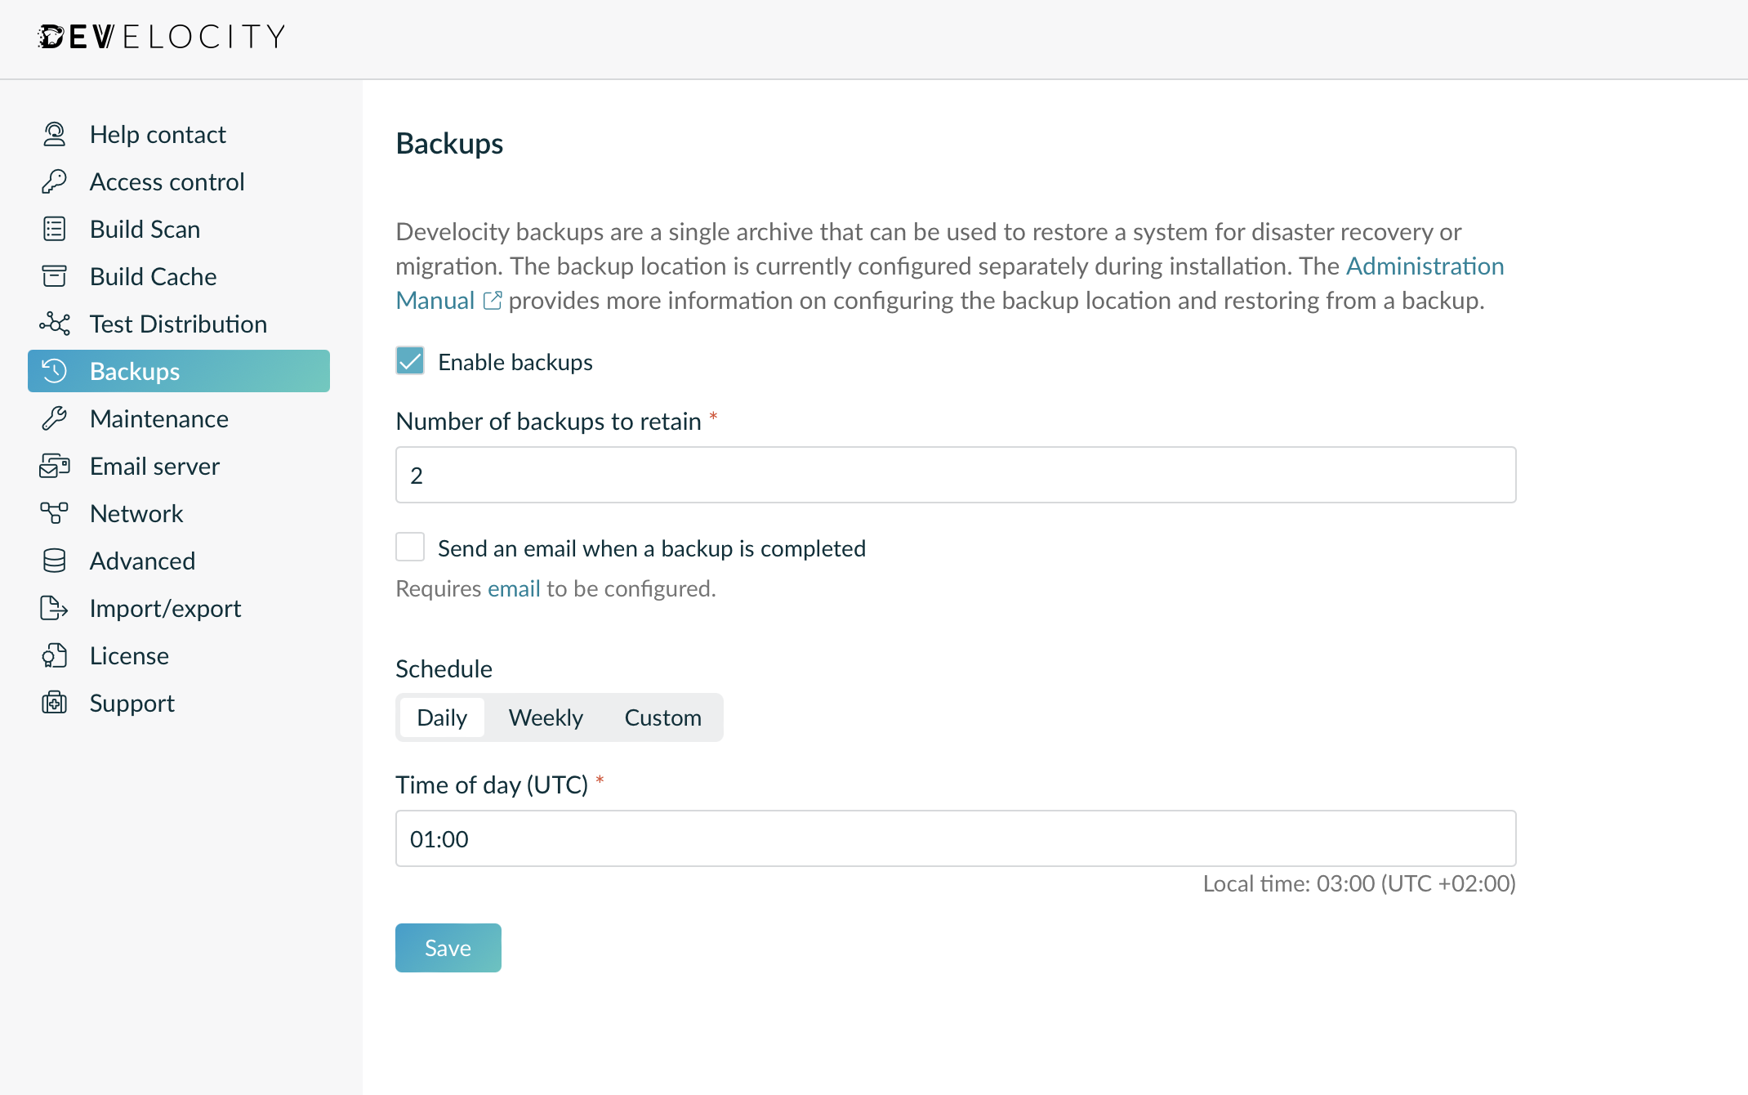The image size is (1748, 1095).
Task: Open Build Cache via its archive icon
Action: (54, 276)
